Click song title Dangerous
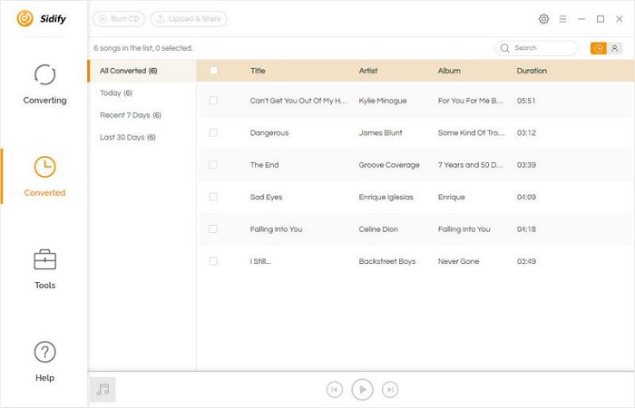The width and height of the screenshot is (635, 408). [269, 132]
